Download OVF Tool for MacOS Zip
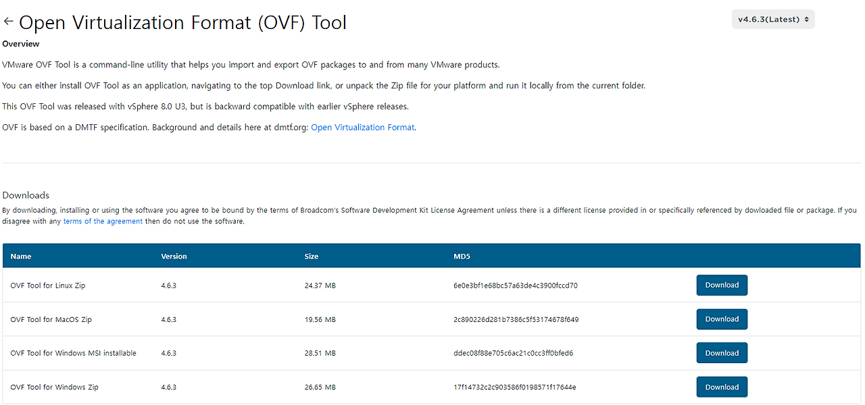Image resolution: width=865 pixels, height=405 pixels. coord(722,319)
